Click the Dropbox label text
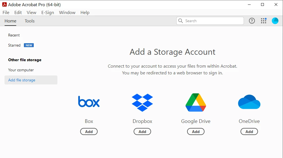This screenshot has height=158, width=283. pos(142,121)
